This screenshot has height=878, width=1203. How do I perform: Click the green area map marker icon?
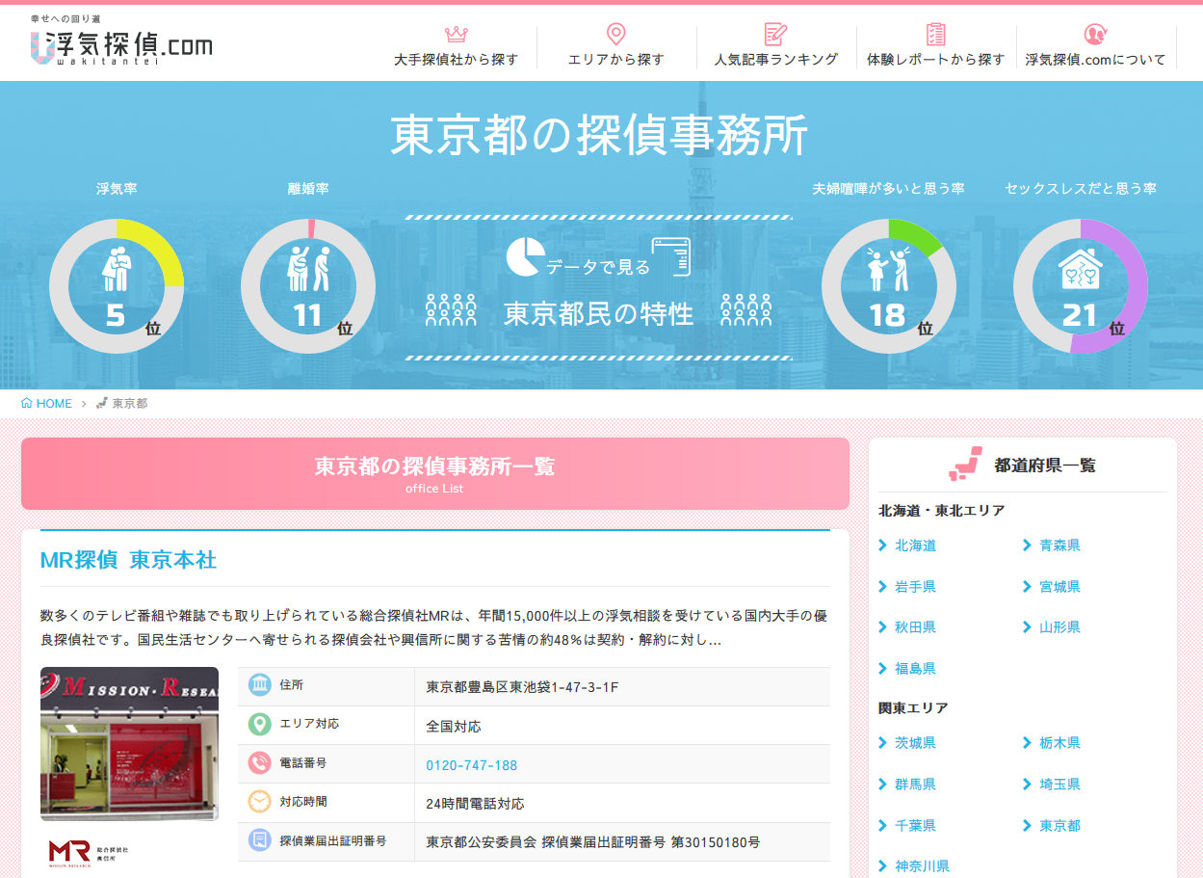click(259, 724)
